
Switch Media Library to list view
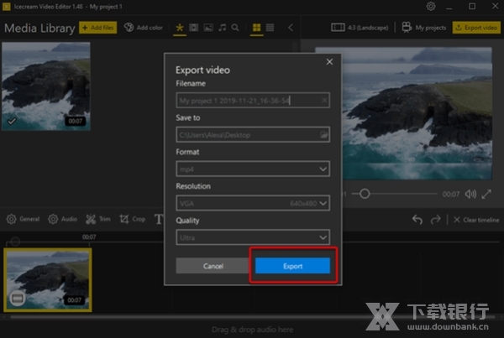[270, 28]
